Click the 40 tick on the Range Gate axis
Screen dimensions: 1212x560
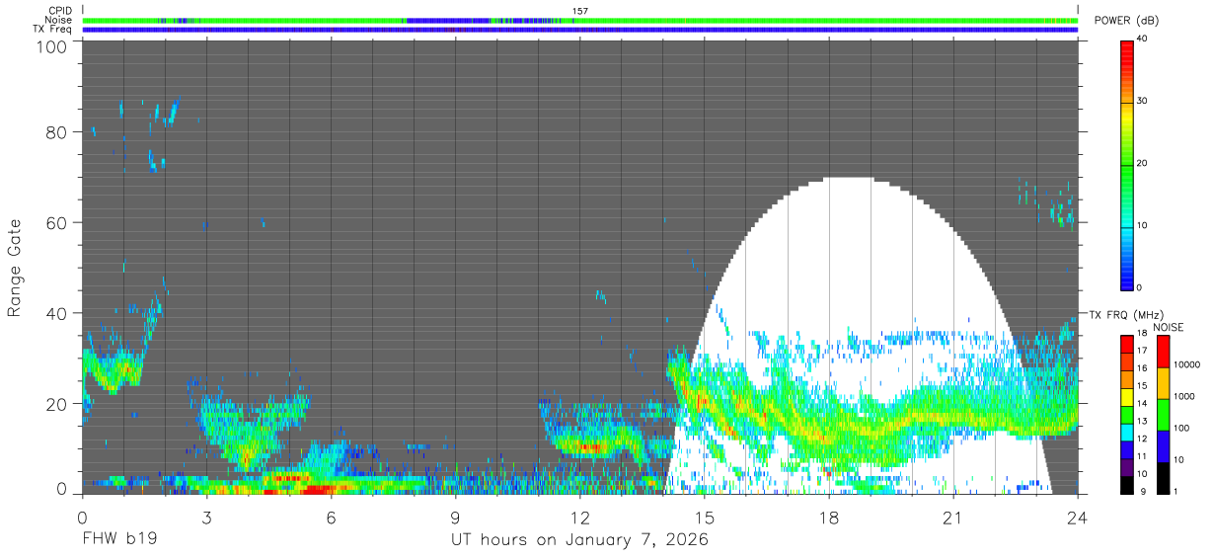click(57, 313)
